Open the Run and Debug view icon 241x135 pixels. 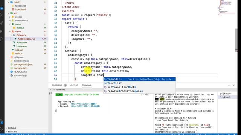coord(1,15)
